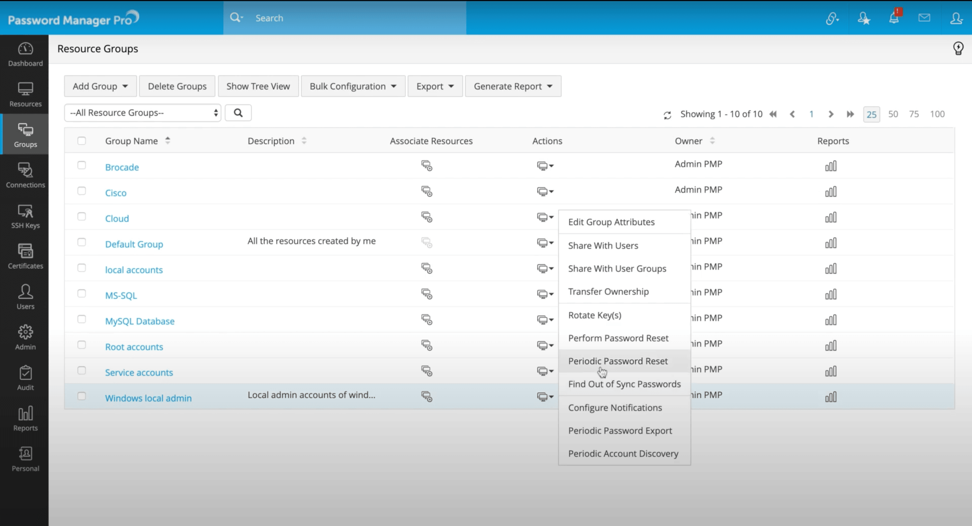
Task: Go to Connections in the sidebar
Action: [x=25, y=176]
